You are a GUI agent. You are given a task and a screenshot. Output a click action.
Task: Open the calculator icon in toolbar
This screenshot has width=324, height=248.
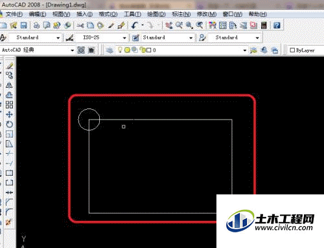tap(264, 25)
